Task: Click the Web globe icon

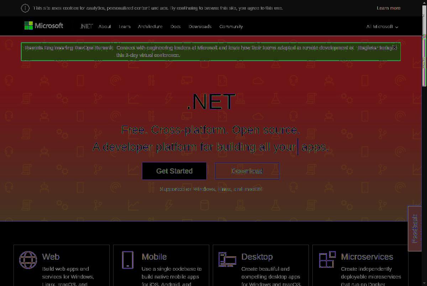Action: pos(28,260)
